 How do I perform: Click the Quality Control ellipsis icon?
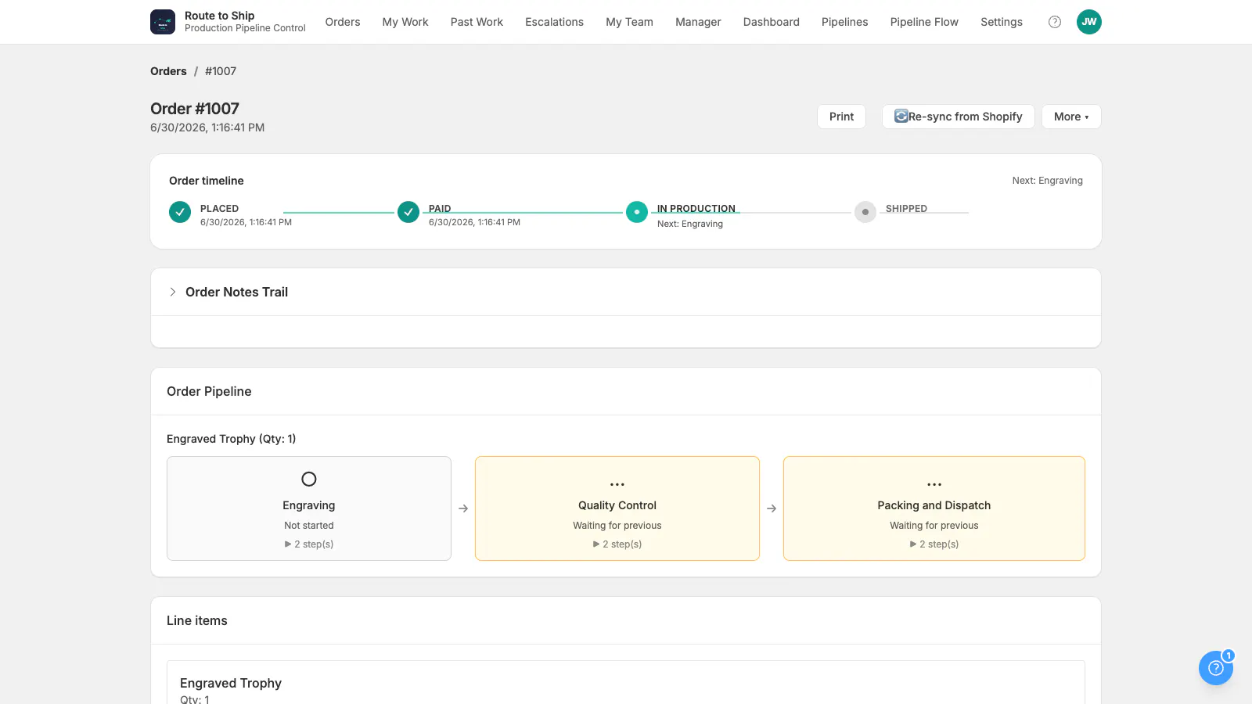(x=617, y=484)
